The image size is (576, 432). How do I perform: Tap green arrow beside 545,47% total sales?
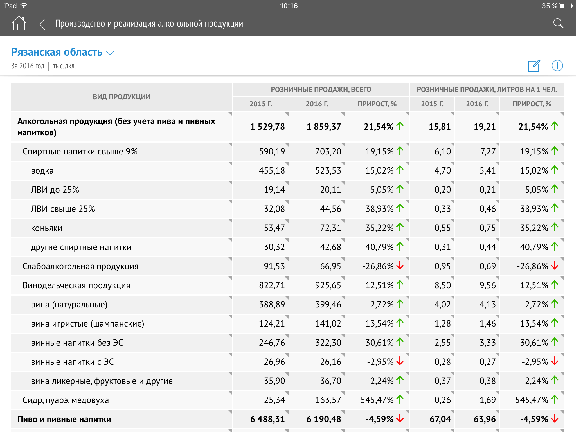pos(400,399)
